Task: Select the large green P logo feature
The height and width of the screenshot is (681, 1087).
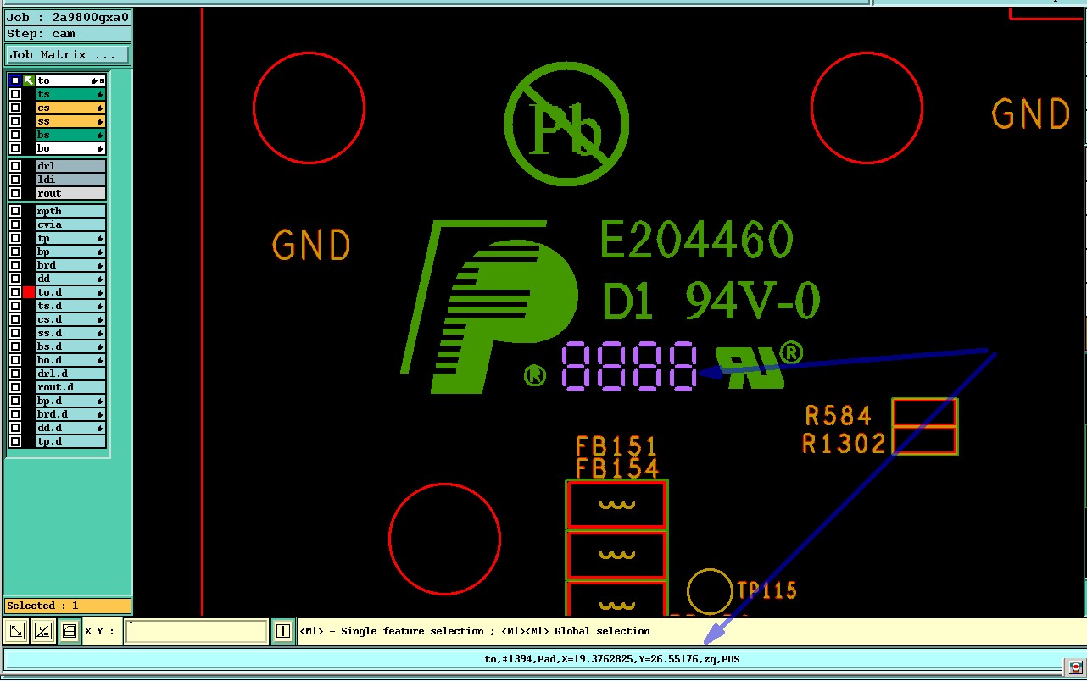Action: click(489, 307)
